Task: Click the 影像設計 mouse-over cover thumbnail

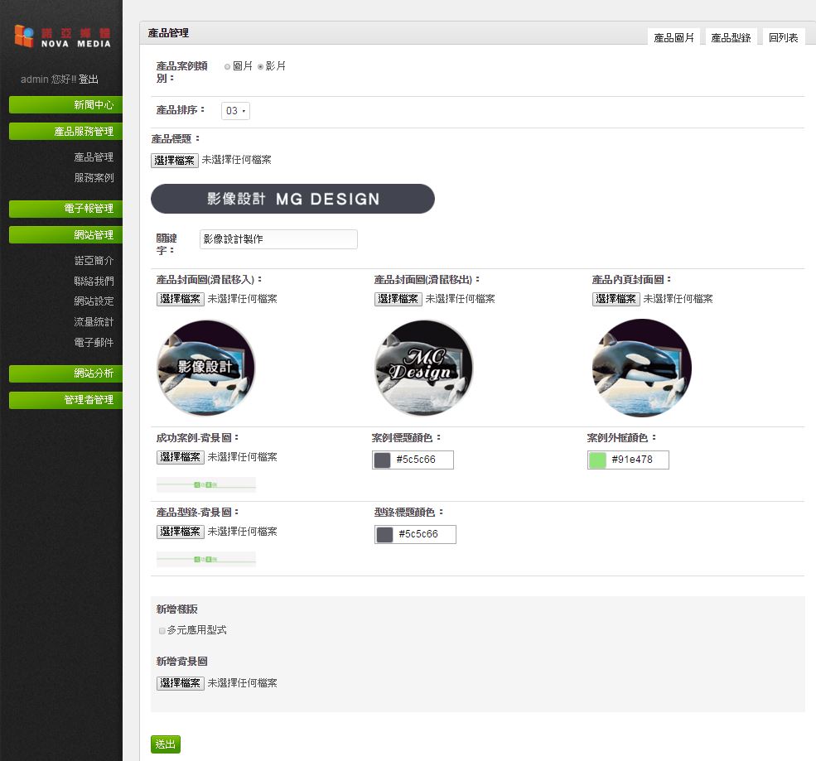Action: [206, 368]
